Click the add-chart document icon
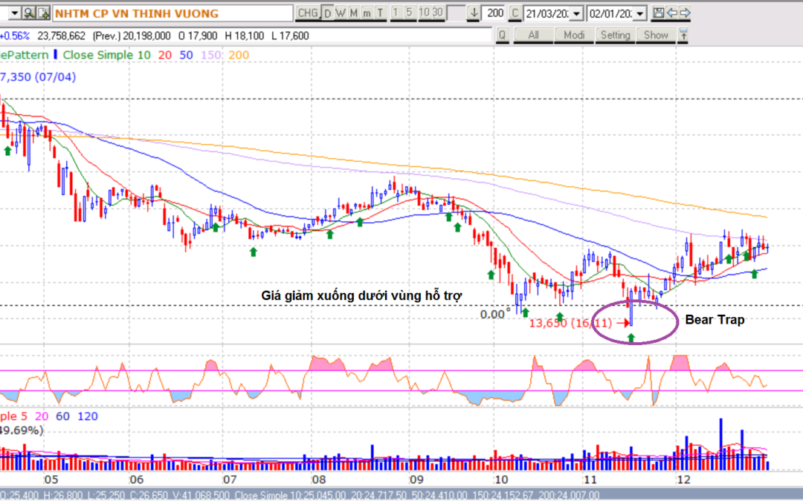803x501 pixels. (43, 13)
